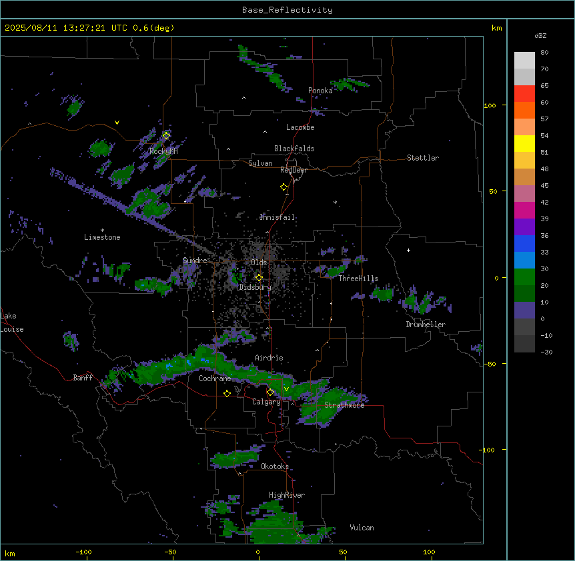Click the light gray 80 dBZ legend swatch

[x=524, y=60]
